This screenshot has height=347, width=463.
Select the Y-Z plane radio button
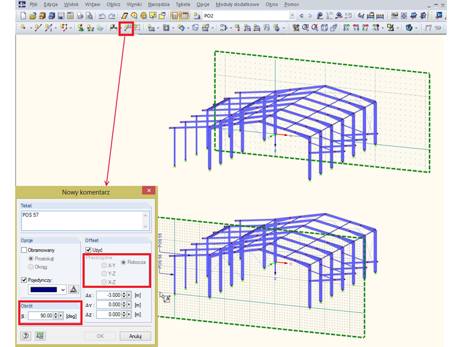click(x=104, y=274)
